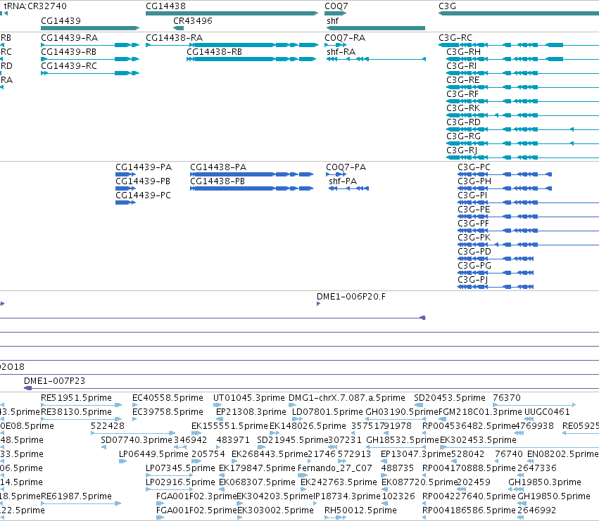Select EST label FGA001F02.3prime
The image size is (599, 521).
(x=196, y=496)
